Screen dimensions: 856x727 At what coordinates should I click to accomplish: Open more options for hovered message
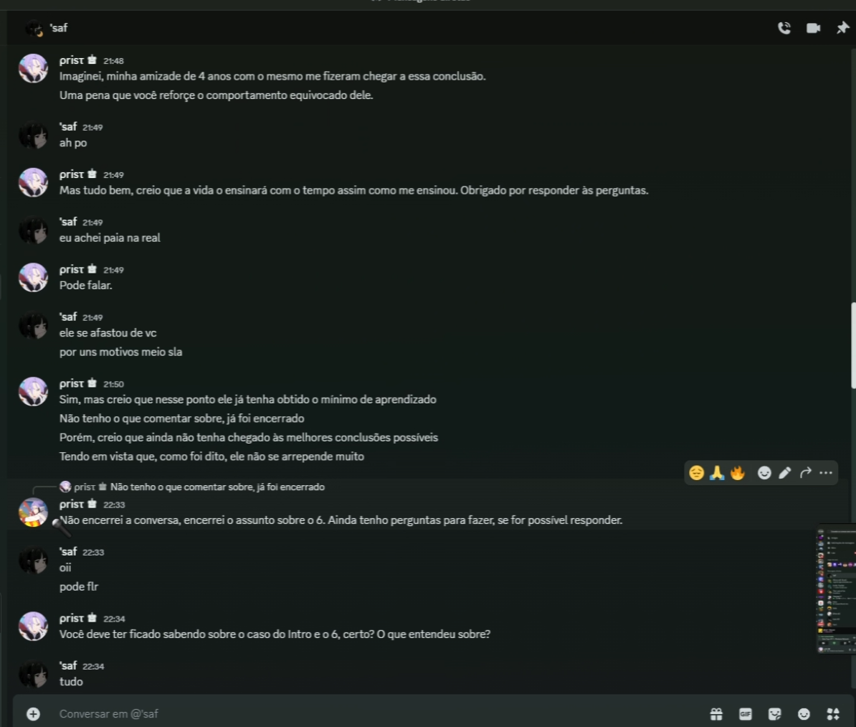tap(826, 473)
